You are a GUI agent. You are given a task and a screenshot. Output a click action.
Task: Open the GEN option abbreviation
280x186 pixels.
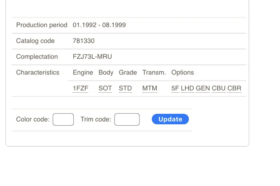[x=203, y=88]
